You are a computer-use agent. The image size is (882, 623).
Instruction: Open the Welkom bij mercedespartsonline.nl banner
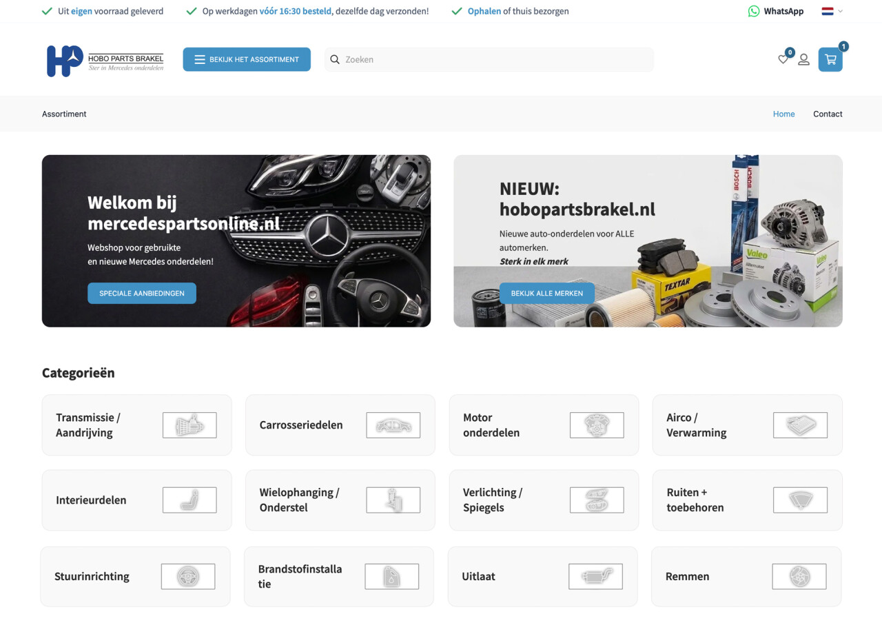coord(236,241)
